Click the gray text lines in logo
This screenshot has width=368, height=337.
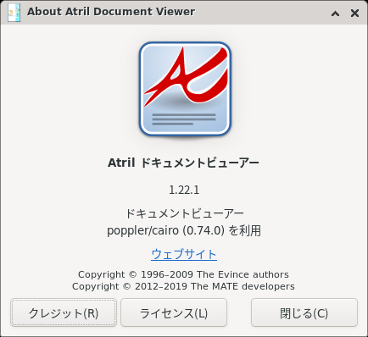pos(184,119)
